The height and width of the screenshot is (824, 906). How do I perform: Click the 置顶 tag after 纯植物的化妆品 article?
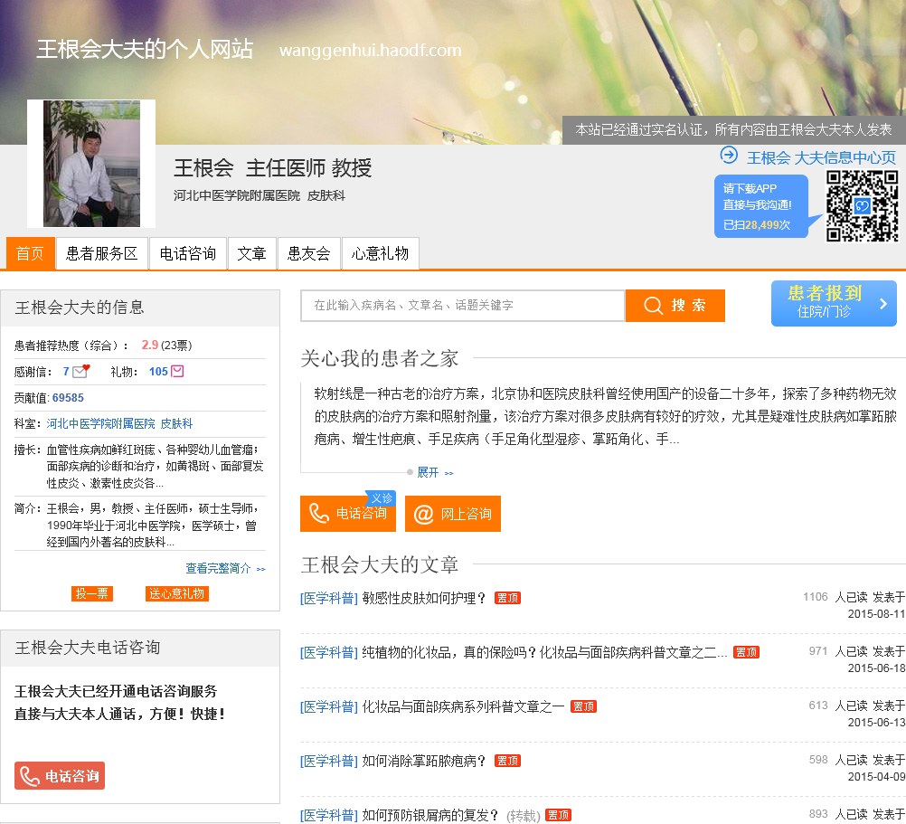pos(746,652)
